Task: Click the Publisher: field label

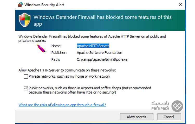Action: 59,53
